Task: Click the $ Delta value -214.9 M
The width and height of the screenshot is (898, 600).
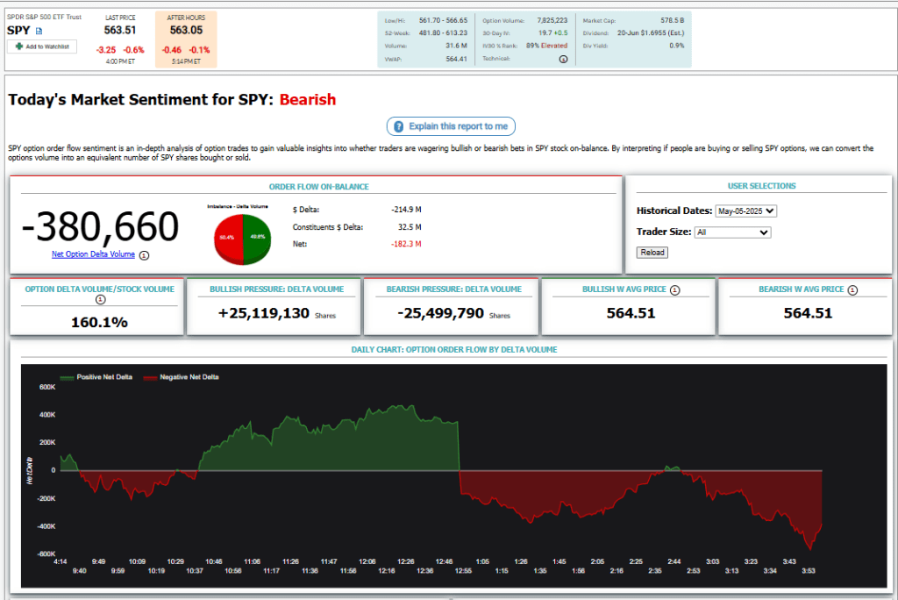Action: pyautogui.click(x=406, y=210)
